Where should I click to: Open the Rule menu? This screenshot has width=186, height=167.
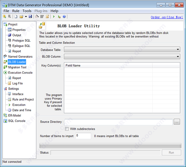coord(16,11)
